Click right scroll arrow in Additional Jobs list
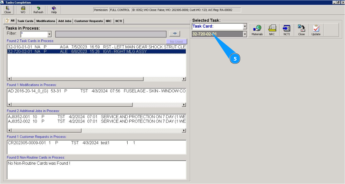Image resolution: width=345 pixels, height=184 pixels. click(x=184, y=130)
